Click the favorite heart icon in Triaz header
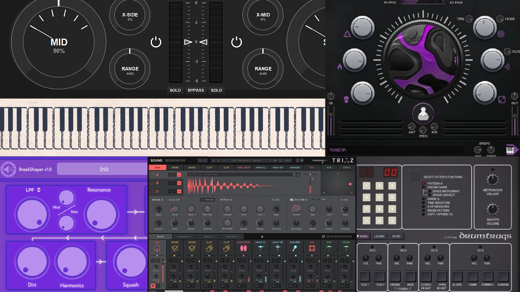The height and width of the screenshot is (292, 520). pyautogui.click(x=275, y=160)
